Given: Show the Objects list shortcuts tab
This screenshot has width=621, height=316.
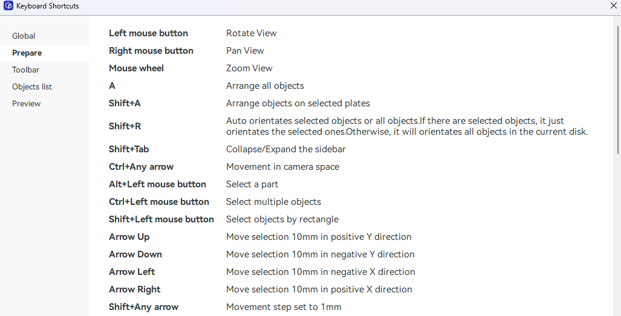Looking at the screenshot, I should tap(32, 87).
